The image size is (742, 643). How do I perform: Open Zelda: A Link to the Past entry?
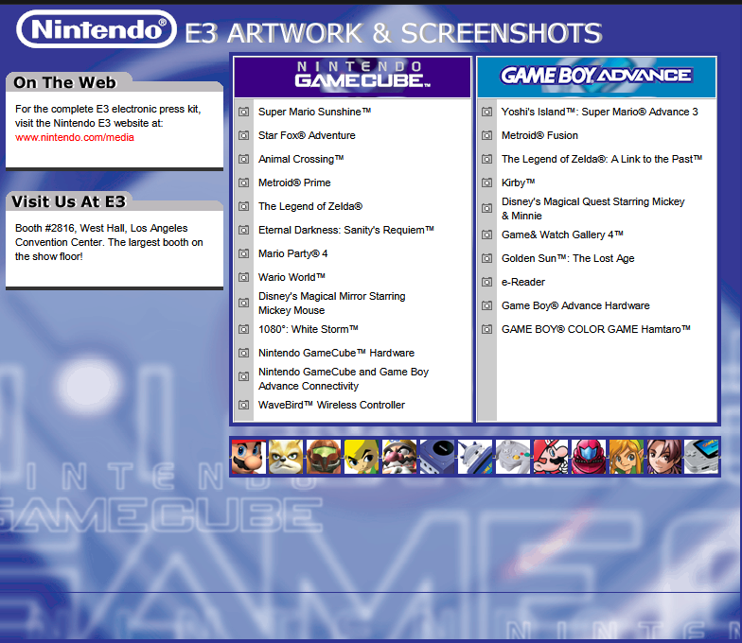(602, 159)
